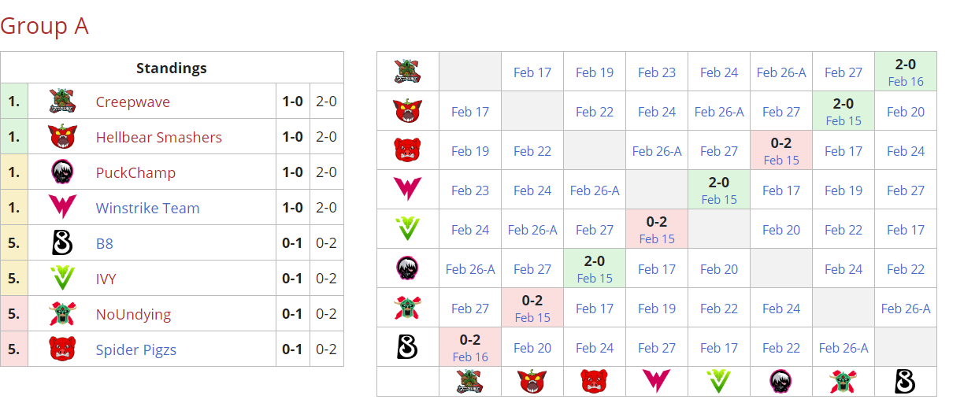
Task: Click the B8 logo in crosstable bottom row
Action: [x=905, y=382]
